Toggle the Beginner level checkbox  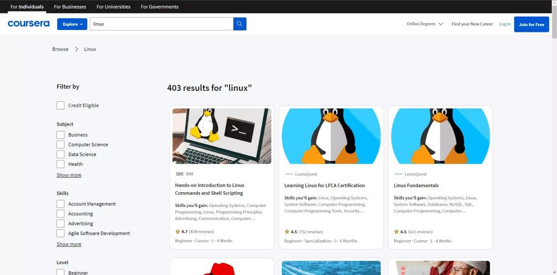[x=60, y=273]
